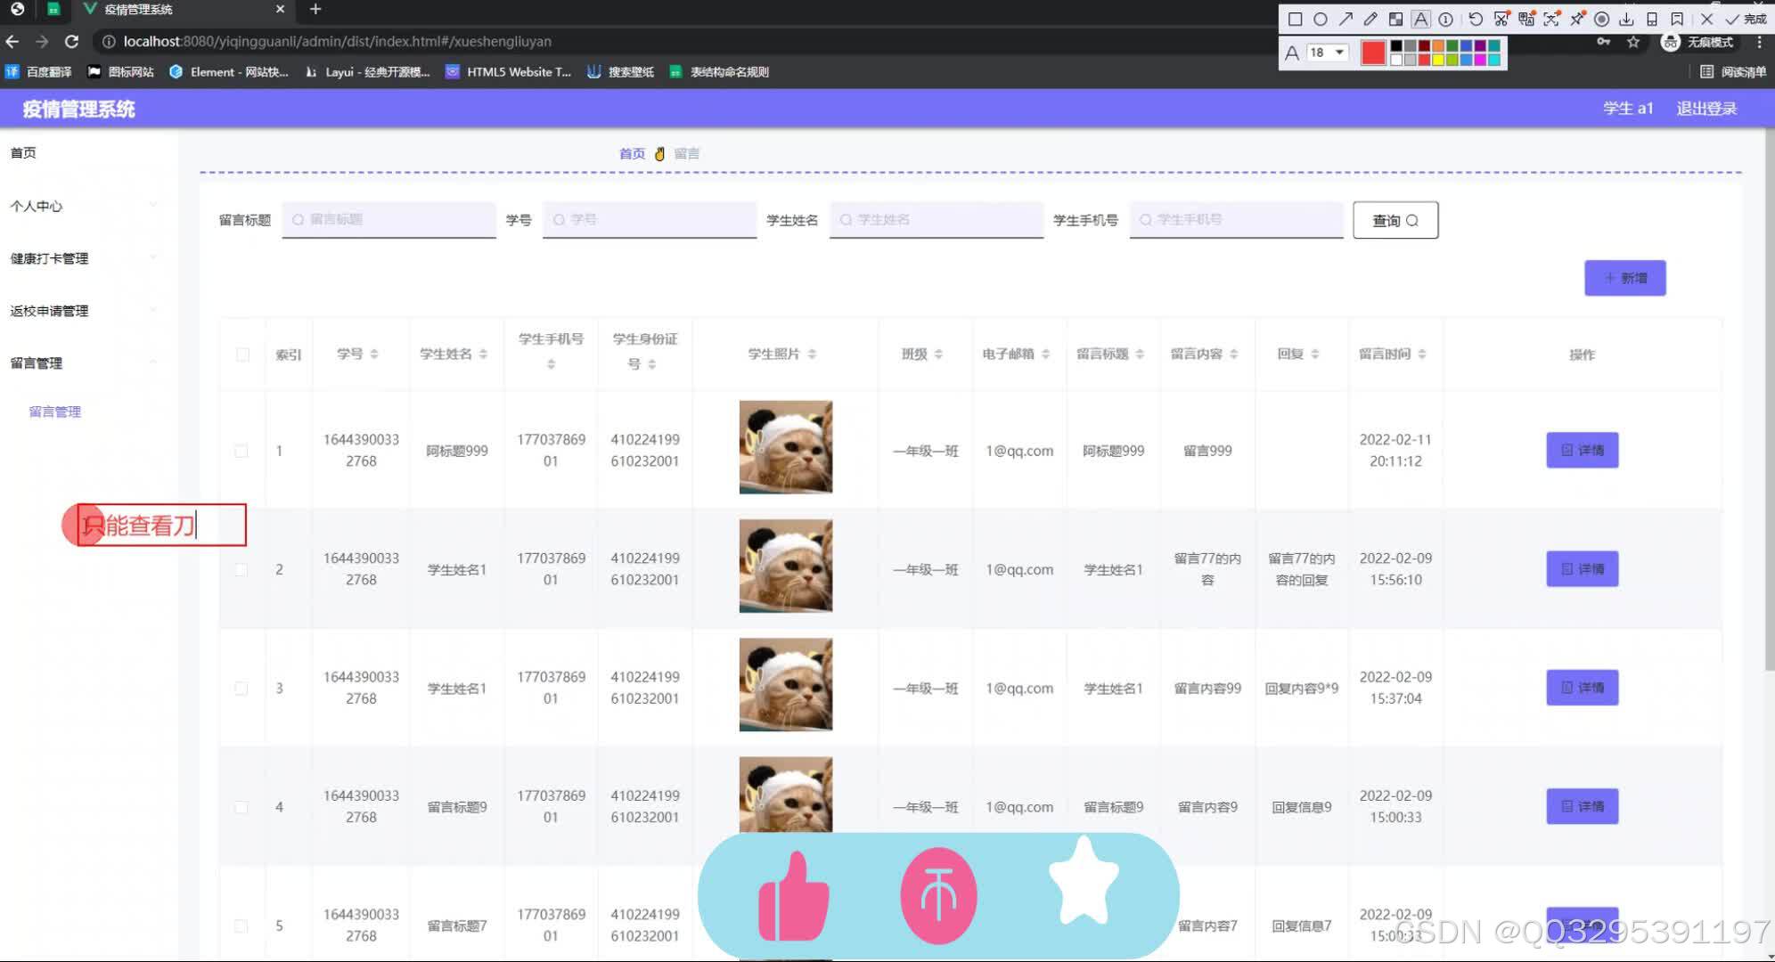Check the checkbox for row 3
Image resolution: width=1775 pixels, height=962 pixels.
(241, 689)
